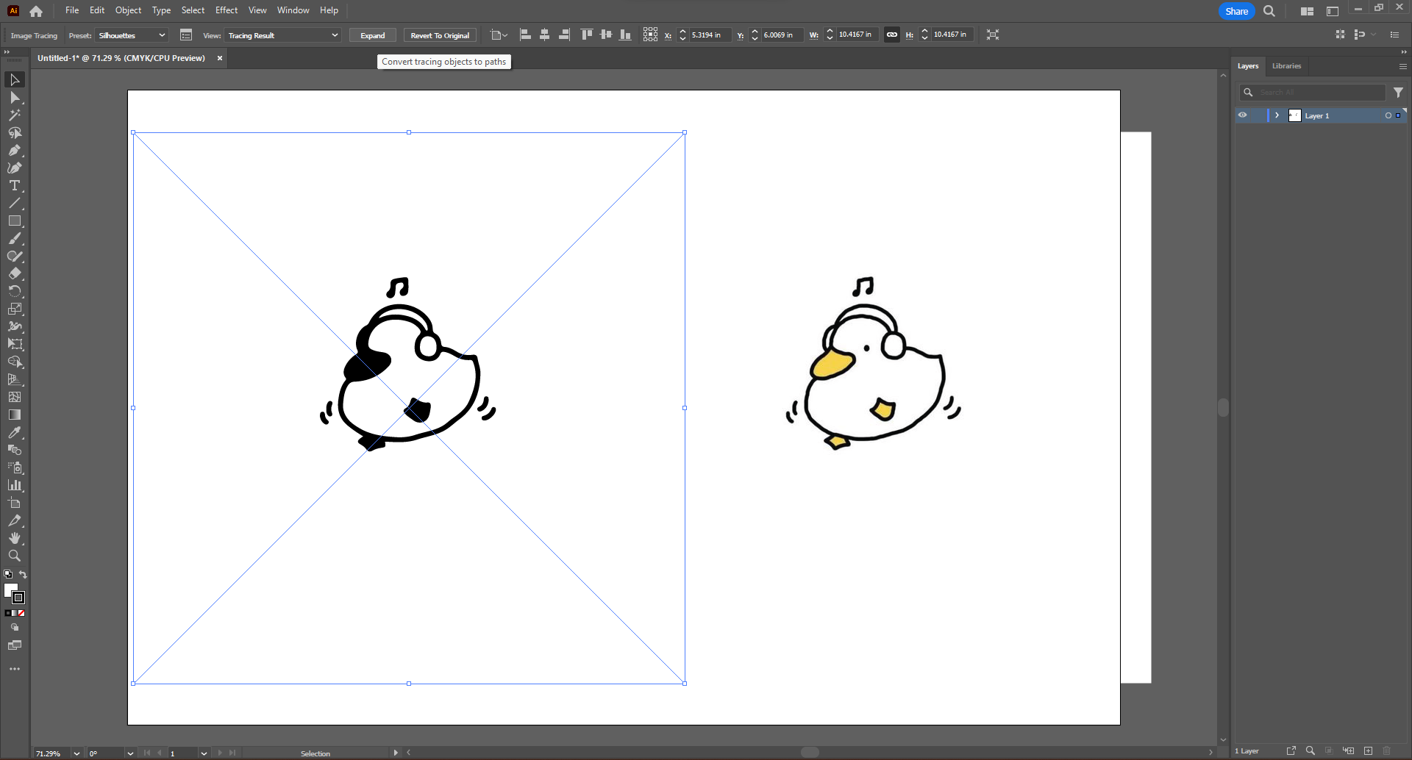Switch to the Libraries tab

click(1286, 66)
